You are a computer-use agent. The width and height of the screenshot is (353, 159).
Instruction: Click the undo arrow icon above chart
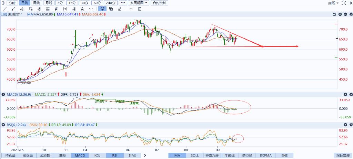click(x=334, y=14)
